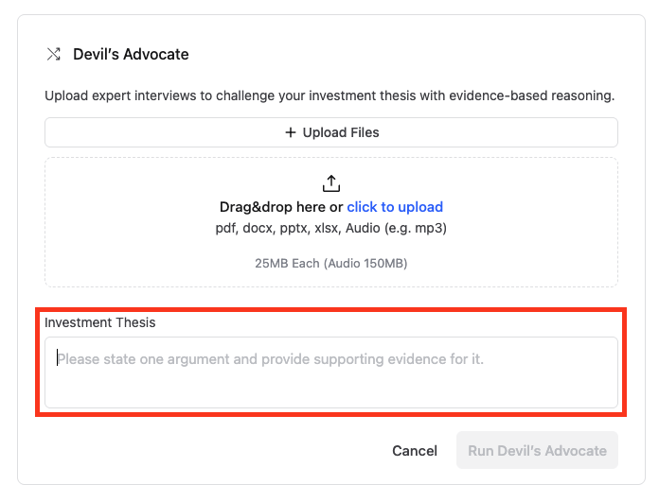Click the upload tray arrow icon
Image resolution: width=659 pixels, height=502 pixels.
coord(331,183)
